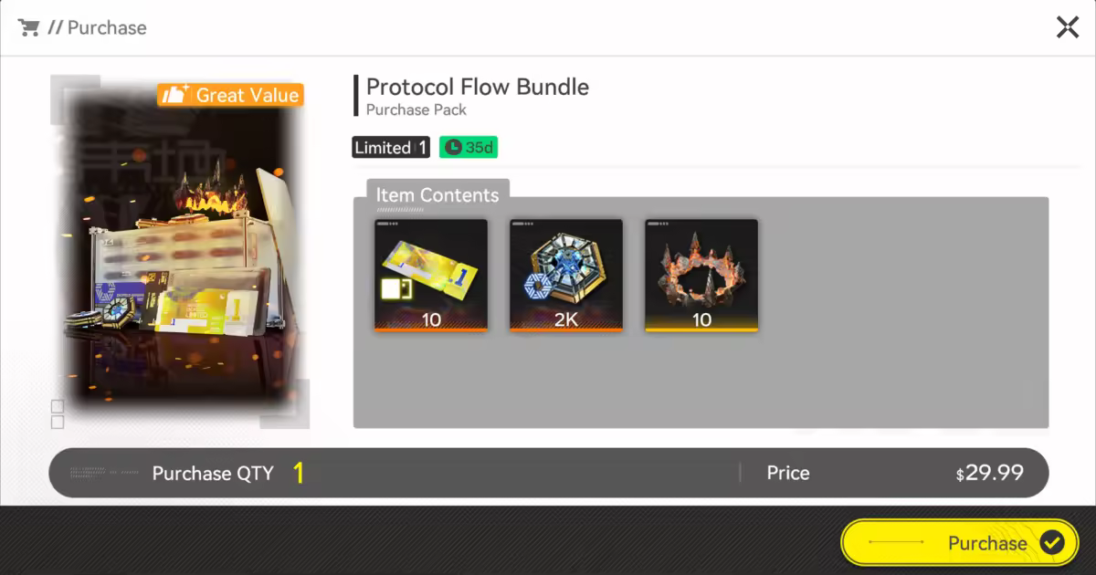Click the // Purchase header title
Image resolution: width=1096 pixels, height=575 pixels.
tap(98, 27)
